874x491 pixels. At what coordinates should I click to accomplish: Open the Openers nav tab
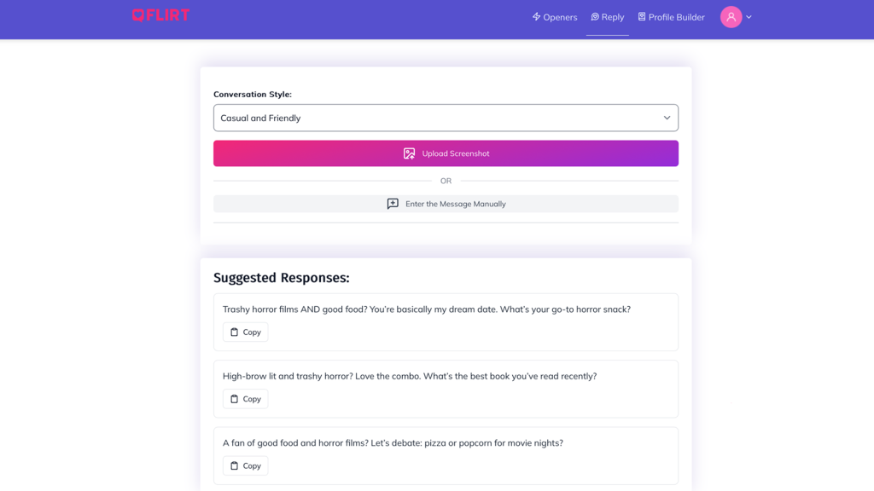[555, 17]
